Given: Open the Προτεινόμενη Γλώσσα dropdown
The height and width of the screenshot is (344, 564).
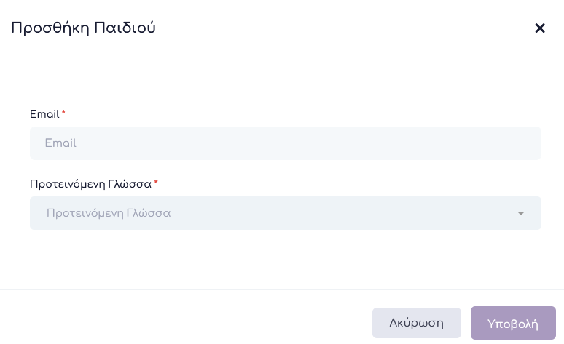Looking at the screenshot, I should coord(285,213).
